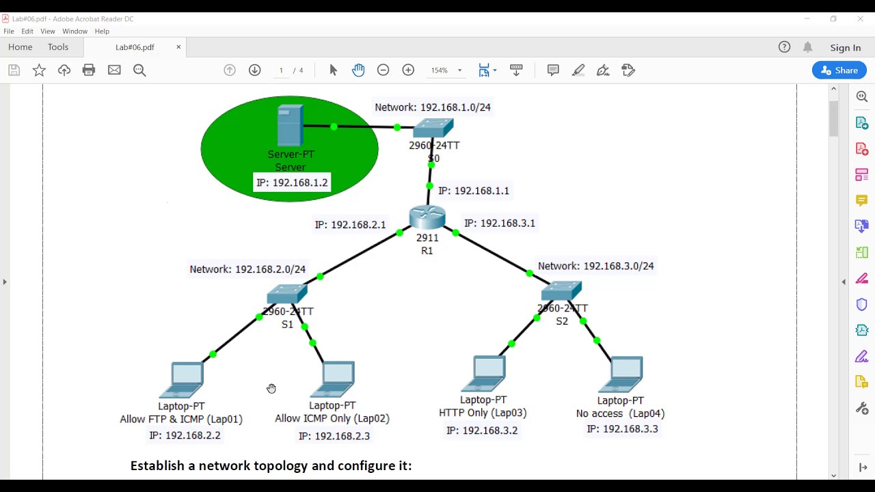The height and width of the screenshot is (492, 875).
Task: Open the Protect shield sidebar tool
Action: click(862, 305)
